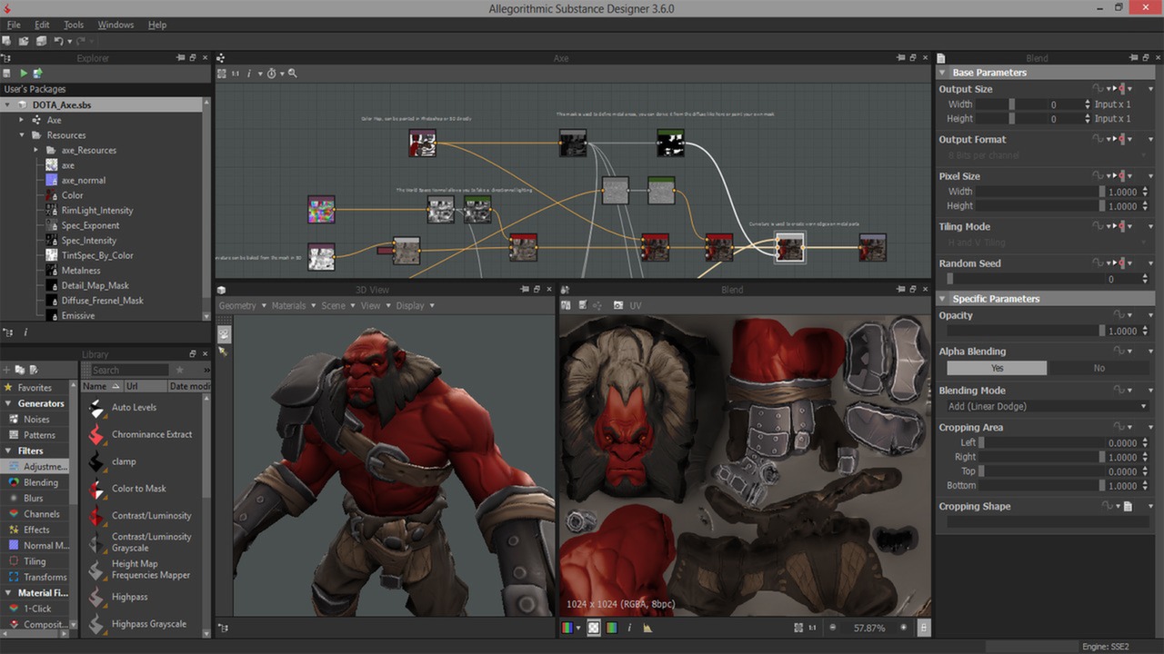The height and width of the screenshot is (654, 1164).
Task: Open the Tools menu
Action: [x=74, y=25]
